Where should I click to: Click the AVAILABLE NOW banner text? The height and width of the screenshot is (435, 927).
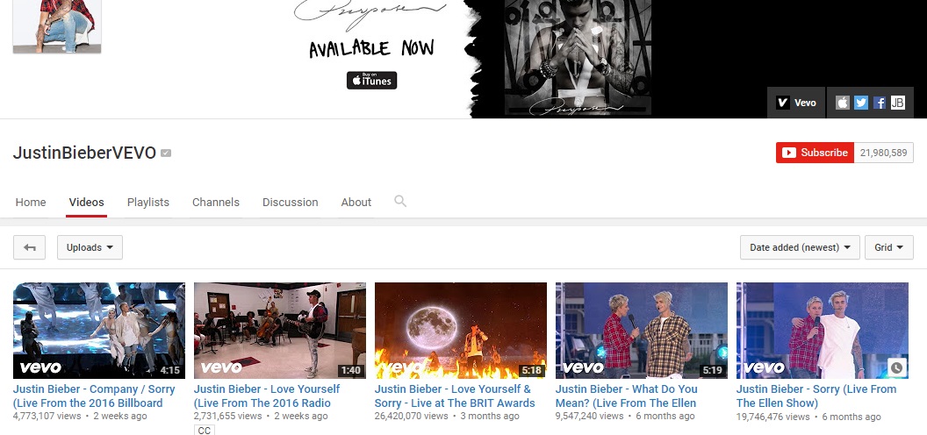tap(371, 48)
